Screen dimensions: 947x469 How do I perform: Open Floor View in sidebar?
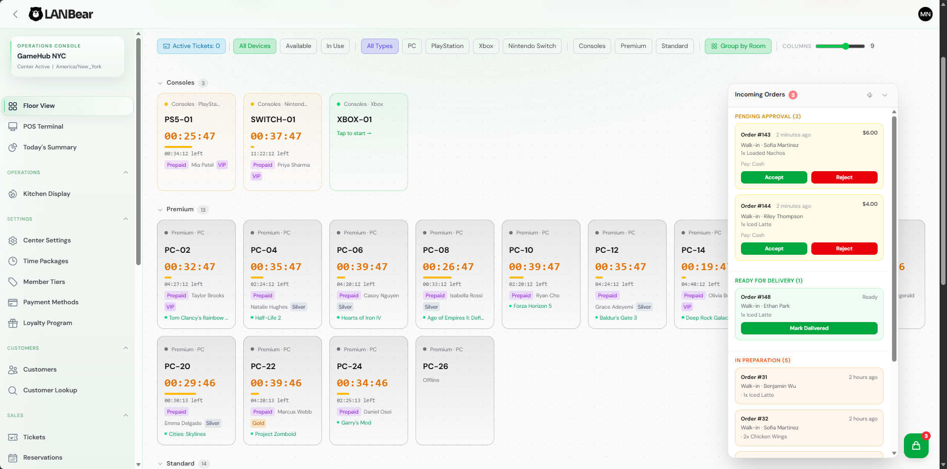(x=68, y=106)
